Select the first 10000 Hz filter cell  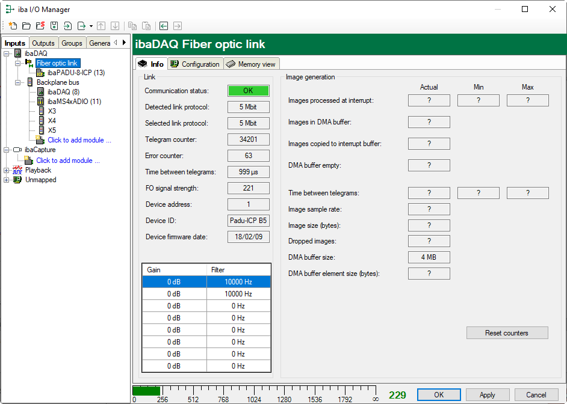pos(238,282)
